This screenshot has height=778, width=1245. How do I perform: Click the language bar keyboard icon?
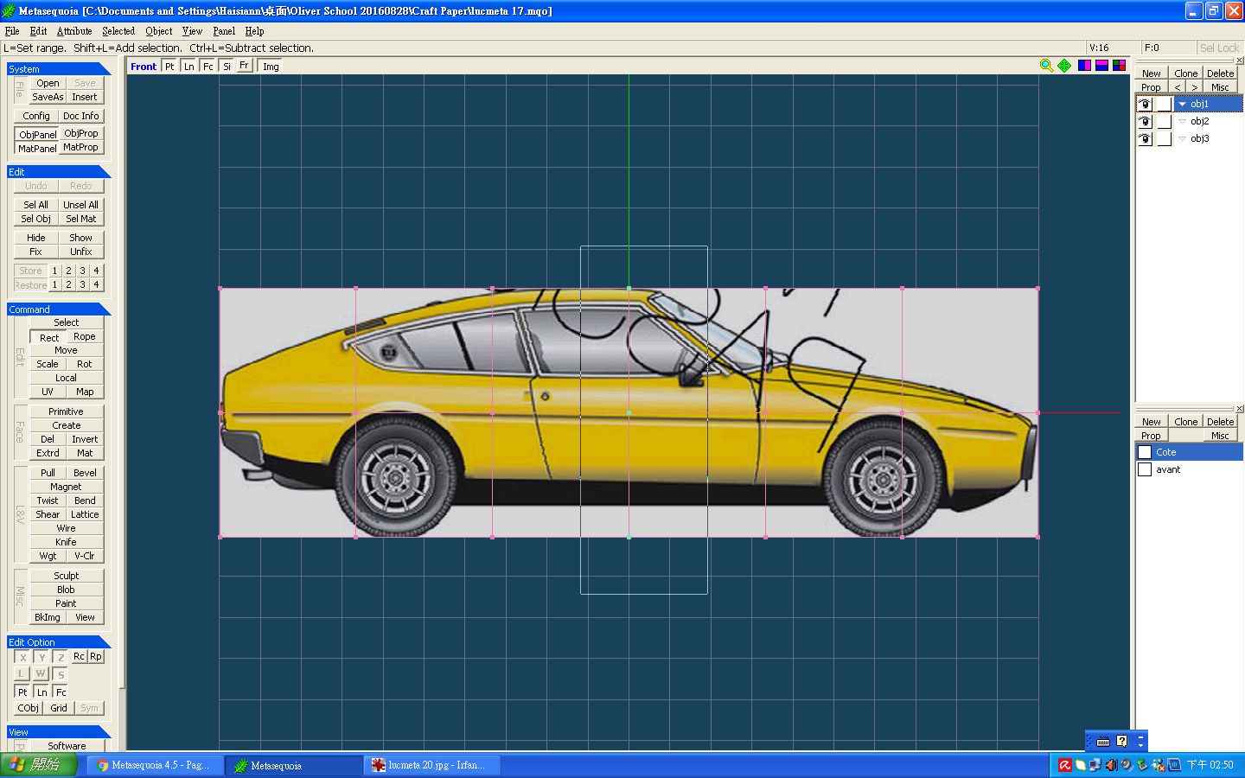point(1103,742)
